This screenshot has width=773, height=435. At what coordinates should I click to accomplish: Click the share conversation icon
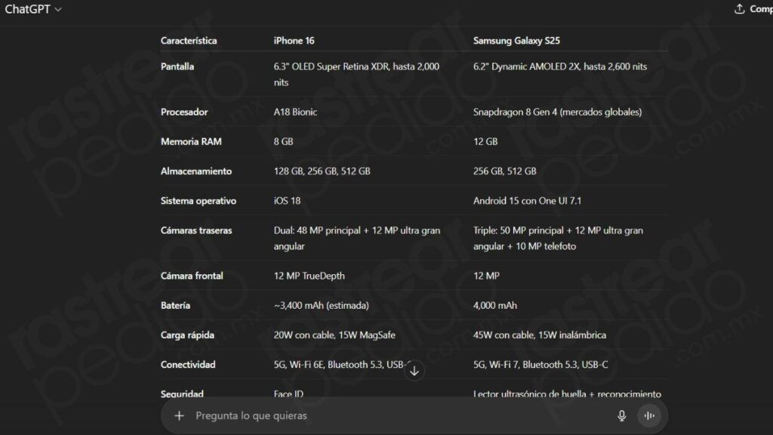[x=739, y=9]
